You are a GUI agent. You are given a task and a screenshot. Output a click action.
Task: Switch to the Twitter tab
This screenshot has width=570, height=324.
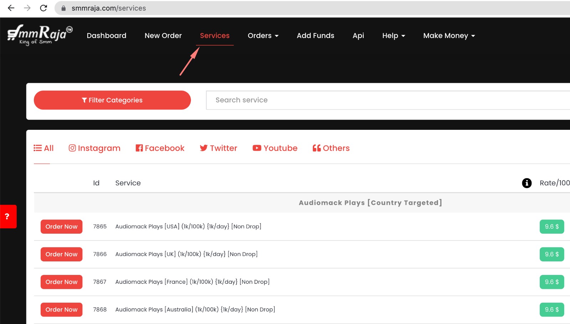click(218, 148)
